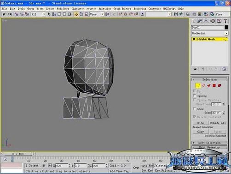Open the named selection sets dropdown

[158, 14]
